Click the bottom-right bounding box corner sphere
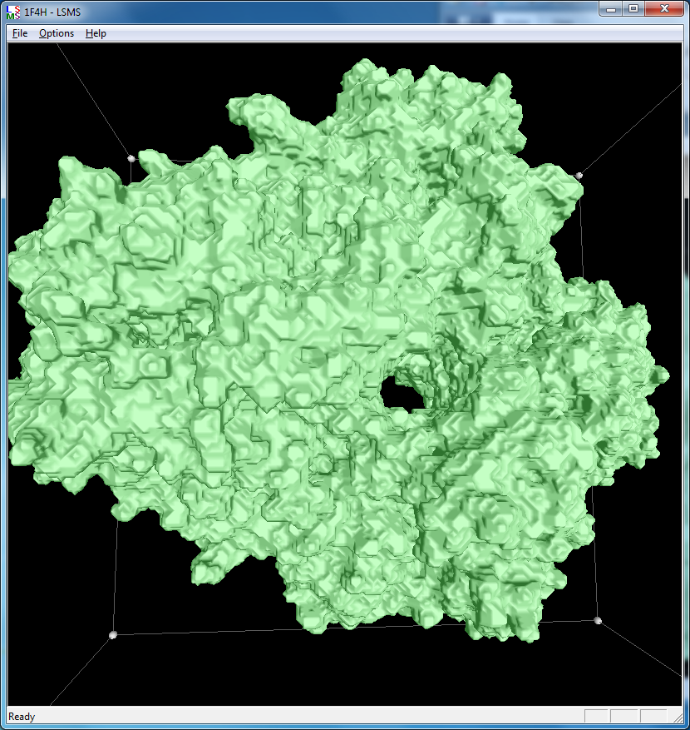 597,620
